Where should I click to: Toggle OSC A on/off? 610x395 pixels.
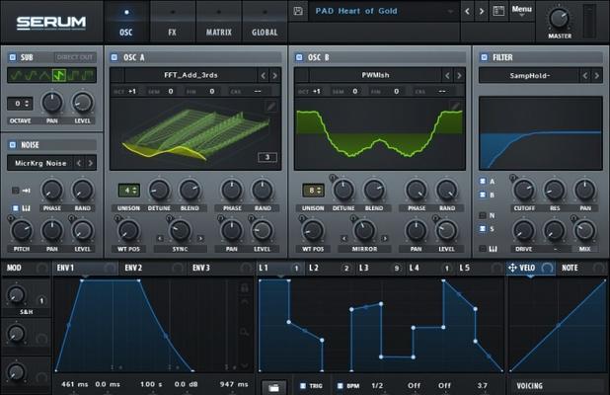coord(114,57)
